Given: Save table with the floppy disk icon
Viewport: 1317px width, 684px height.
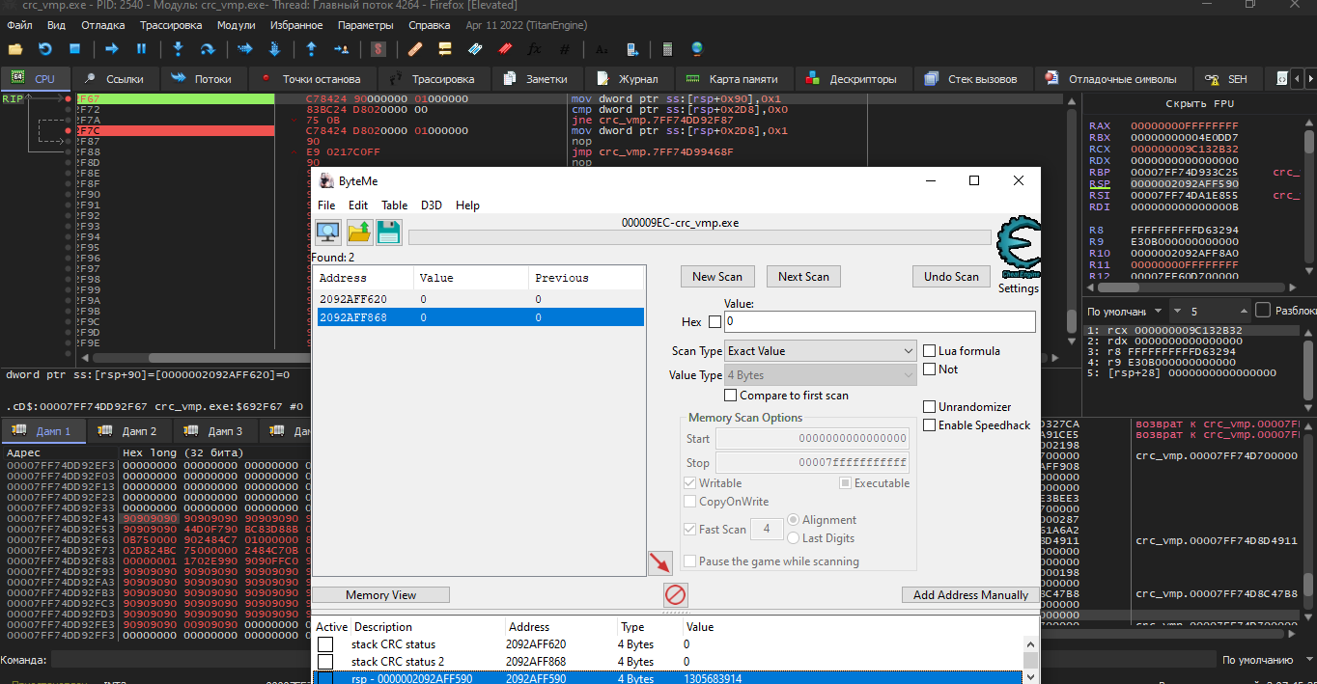Looking at the screenshot, I should pyautogui.click(x=389, y=232).
